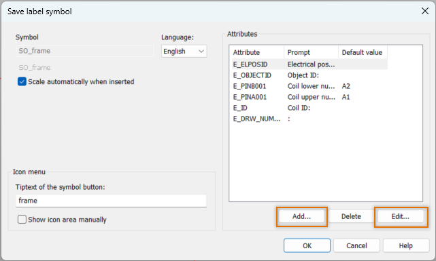
Task: Open Help for this dialog
Action: [406, 245]
